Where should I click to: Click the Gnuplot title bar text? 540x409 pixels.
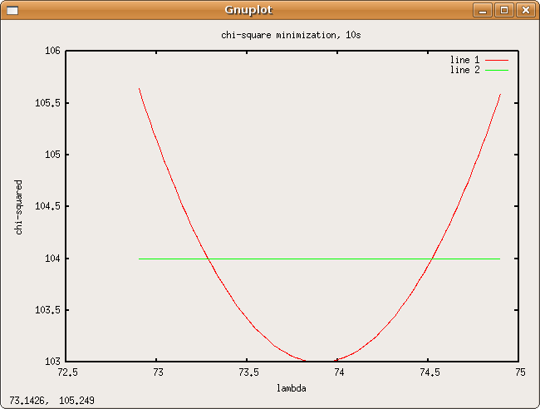(248, 10)
